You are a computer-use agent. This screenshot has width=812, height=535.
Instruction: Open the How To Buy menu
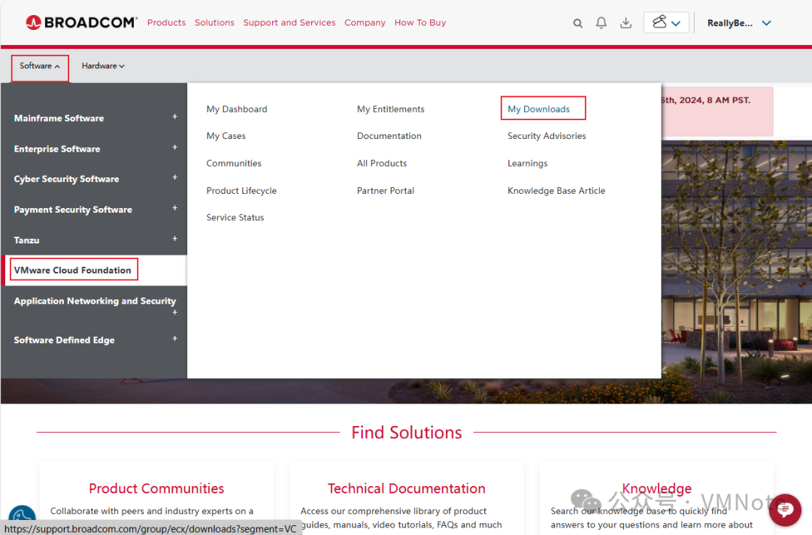(420, 23)
